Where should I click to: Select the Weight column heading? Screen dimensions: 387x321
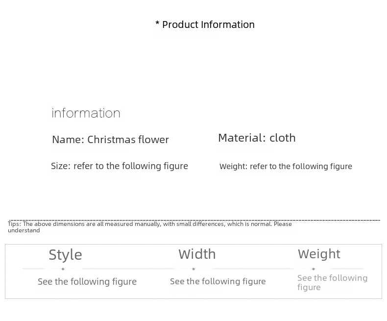click(x=319, y=254)
